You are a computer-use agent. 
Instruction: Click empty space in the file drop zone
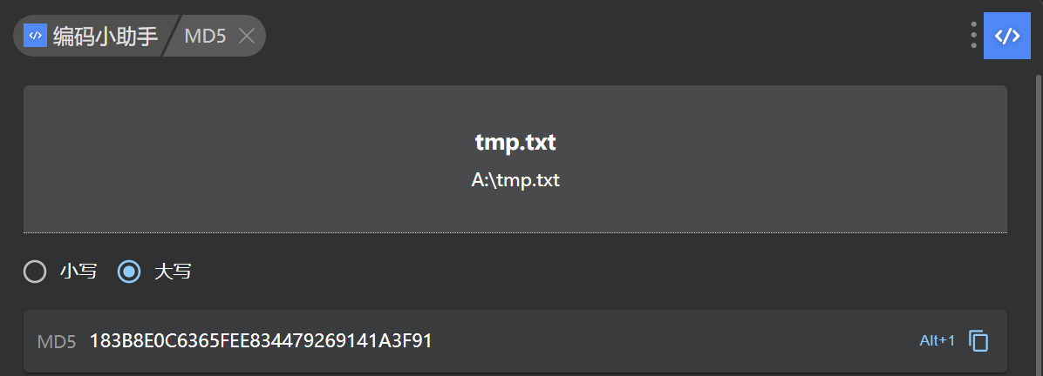(x=262, y=157)
